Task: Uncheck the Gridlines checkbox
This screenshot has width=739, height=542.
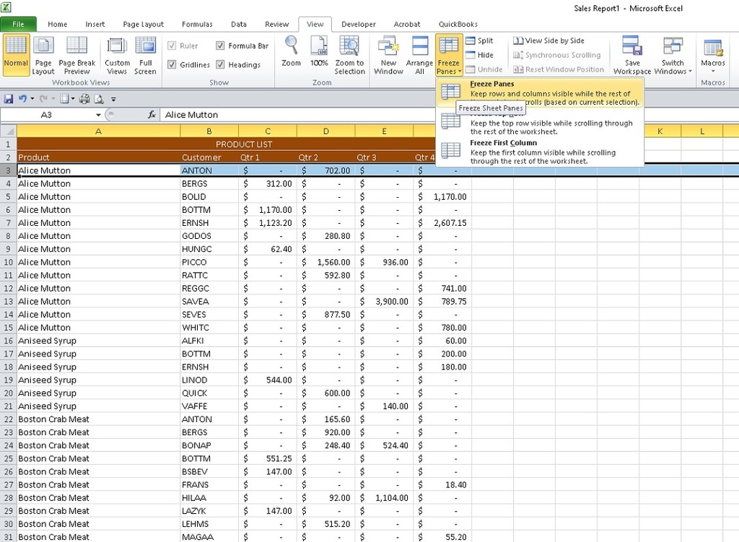Action: (x=172, y=65)
